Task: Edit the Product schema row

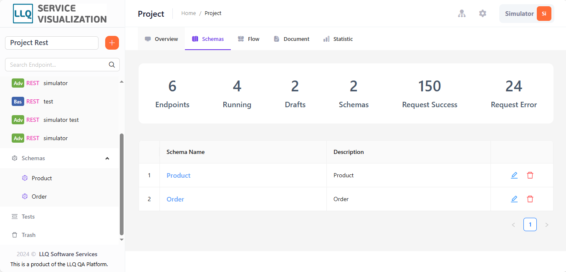Action: point(514,175)
